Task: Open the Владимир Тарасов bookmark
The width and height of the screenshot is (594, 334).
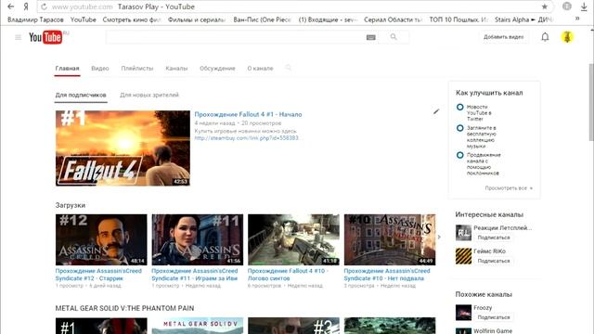Action: tap(35, 19)
